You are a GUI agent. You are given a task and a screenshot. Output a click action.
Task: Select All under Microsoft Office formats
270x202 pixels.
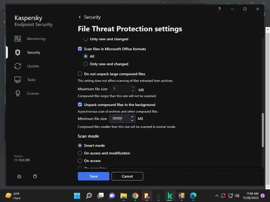click(86, 56)
